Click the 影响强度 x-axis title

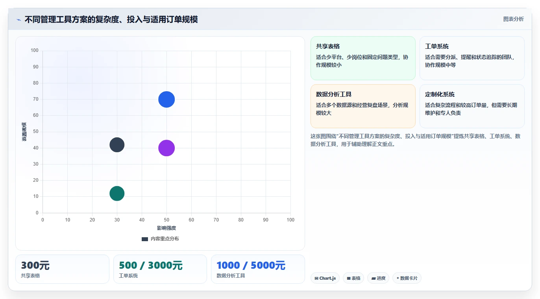click(x=166, y=228)
